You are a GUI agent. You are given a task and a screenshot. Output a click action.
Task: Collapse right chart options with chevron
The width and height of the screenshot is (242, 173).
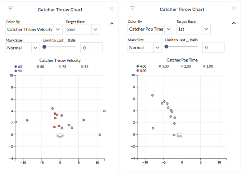(x=234, y=23)
